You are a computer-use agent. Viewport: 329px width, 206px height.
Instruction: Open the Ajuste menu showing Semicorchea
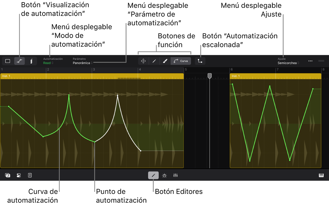pyautogui.click(x=288, y=63)
